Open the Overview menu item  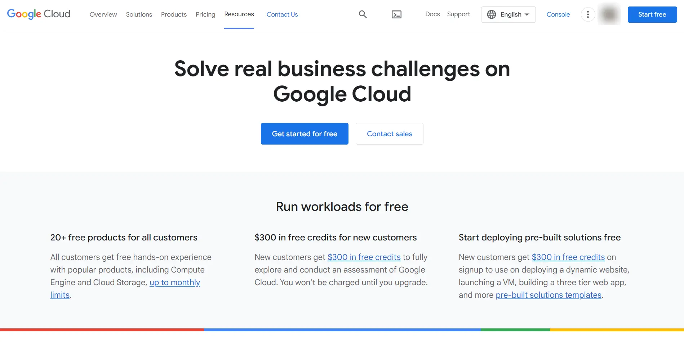pyautogui.click(x=103, y=14)
